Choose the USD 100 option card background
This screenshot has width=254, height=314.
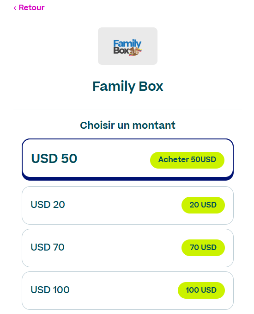pos(122,290)
